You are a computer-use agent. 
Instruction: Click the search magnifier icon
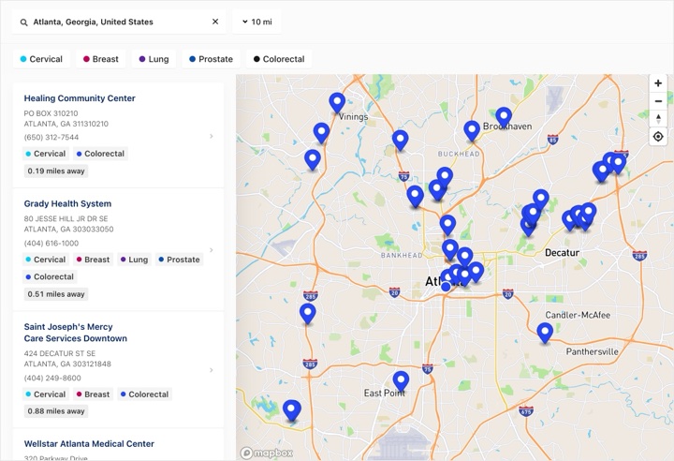[24, 22]
